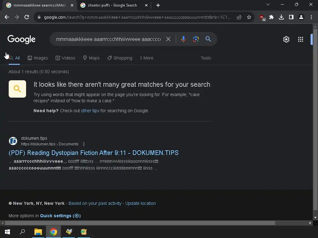318x238 pixels.
Task: Click vertical scrollbar down arrow
Action: coord(315,218)
